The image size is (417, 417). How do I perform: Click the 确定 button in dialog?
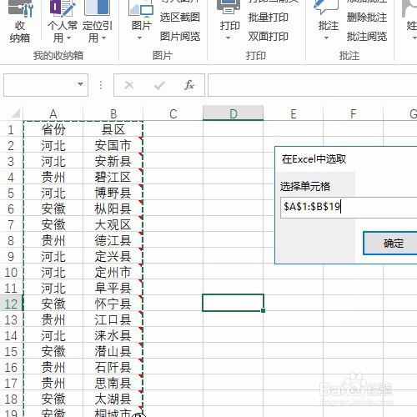[390, 244]
